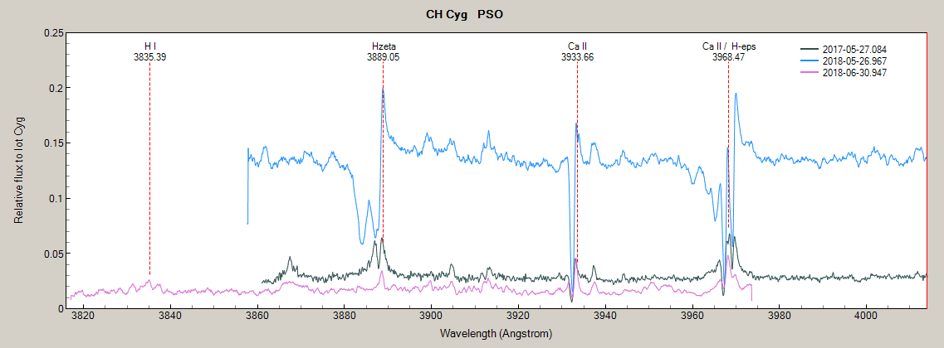Click the Relative flux to Iot Cyg axis title
The image size is (944, 348).
[18, 170]
